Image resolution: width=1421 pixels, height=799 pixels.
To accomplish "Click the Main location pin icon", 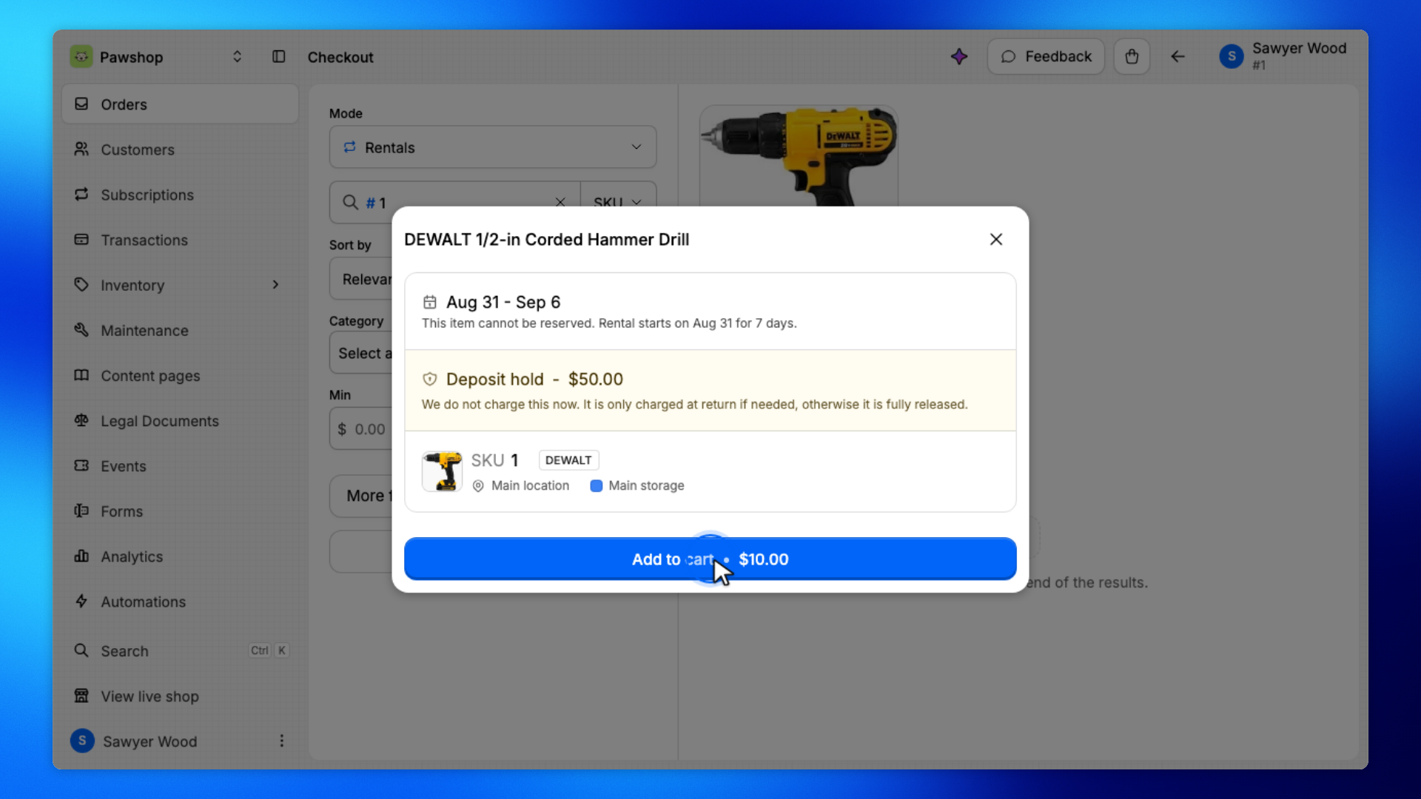I will click(478, 486).
